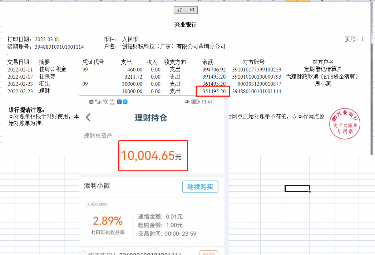Click the 理财 summary entry
Screen dimensions: 375x255
coord(44,91)
